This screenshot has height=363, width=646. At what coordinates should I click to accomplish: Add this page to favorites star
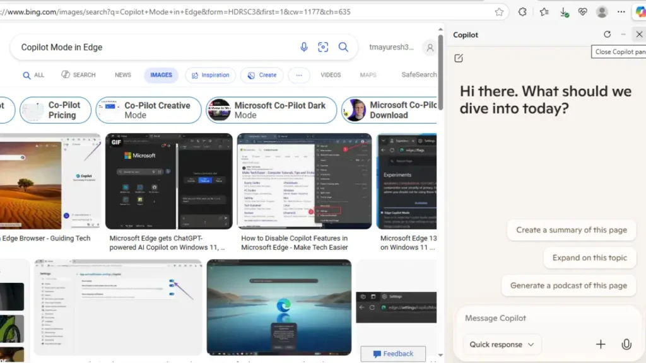point(500,12)
